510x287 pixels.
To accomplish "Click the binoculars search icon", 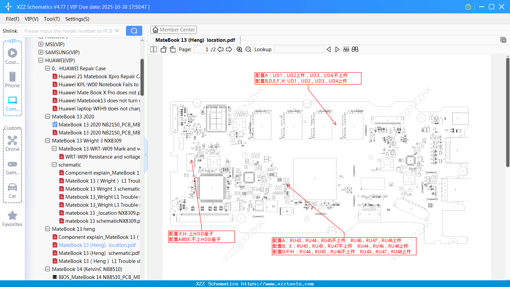I will pos(355,50).
